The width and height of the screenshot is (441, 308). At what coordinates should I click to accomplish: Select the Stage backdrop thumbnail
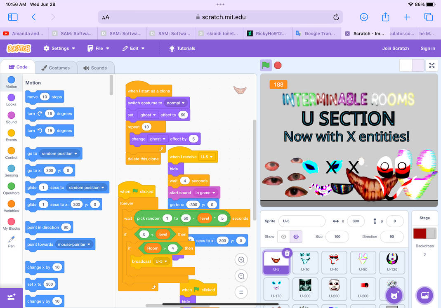(424, 233)
